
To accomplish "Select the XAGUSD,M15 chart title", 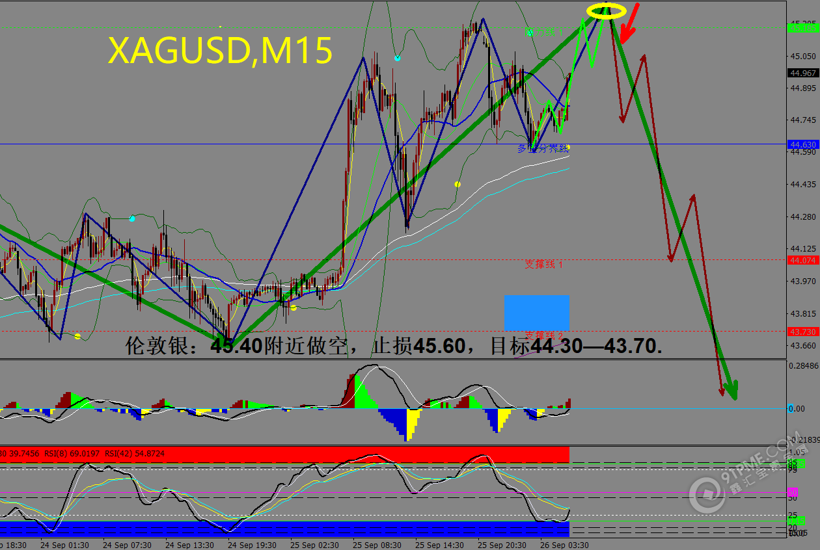I will click(x=220, y=50).
